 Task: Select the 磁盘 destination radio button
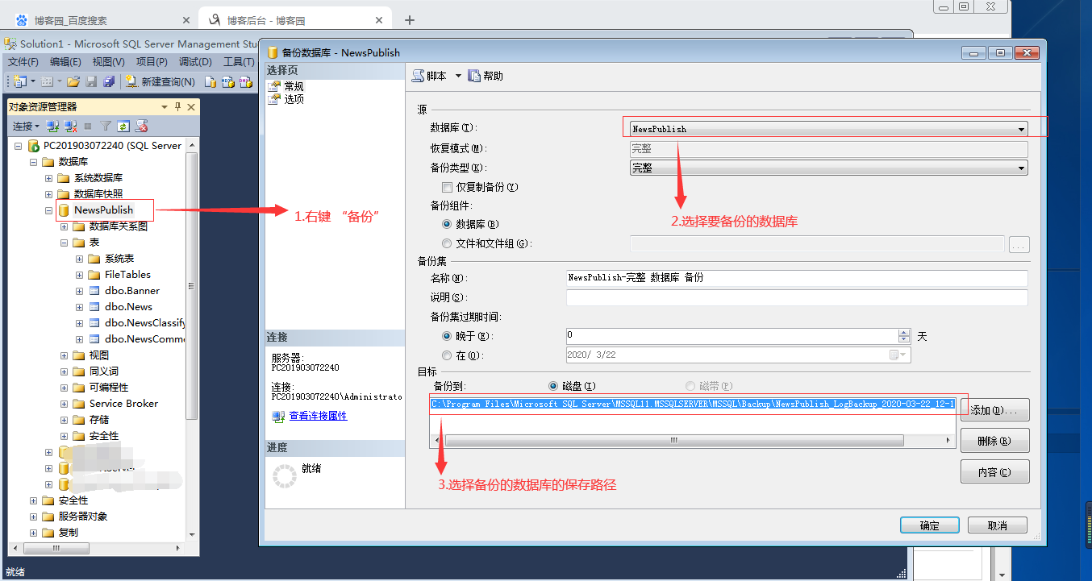point(553,387)
